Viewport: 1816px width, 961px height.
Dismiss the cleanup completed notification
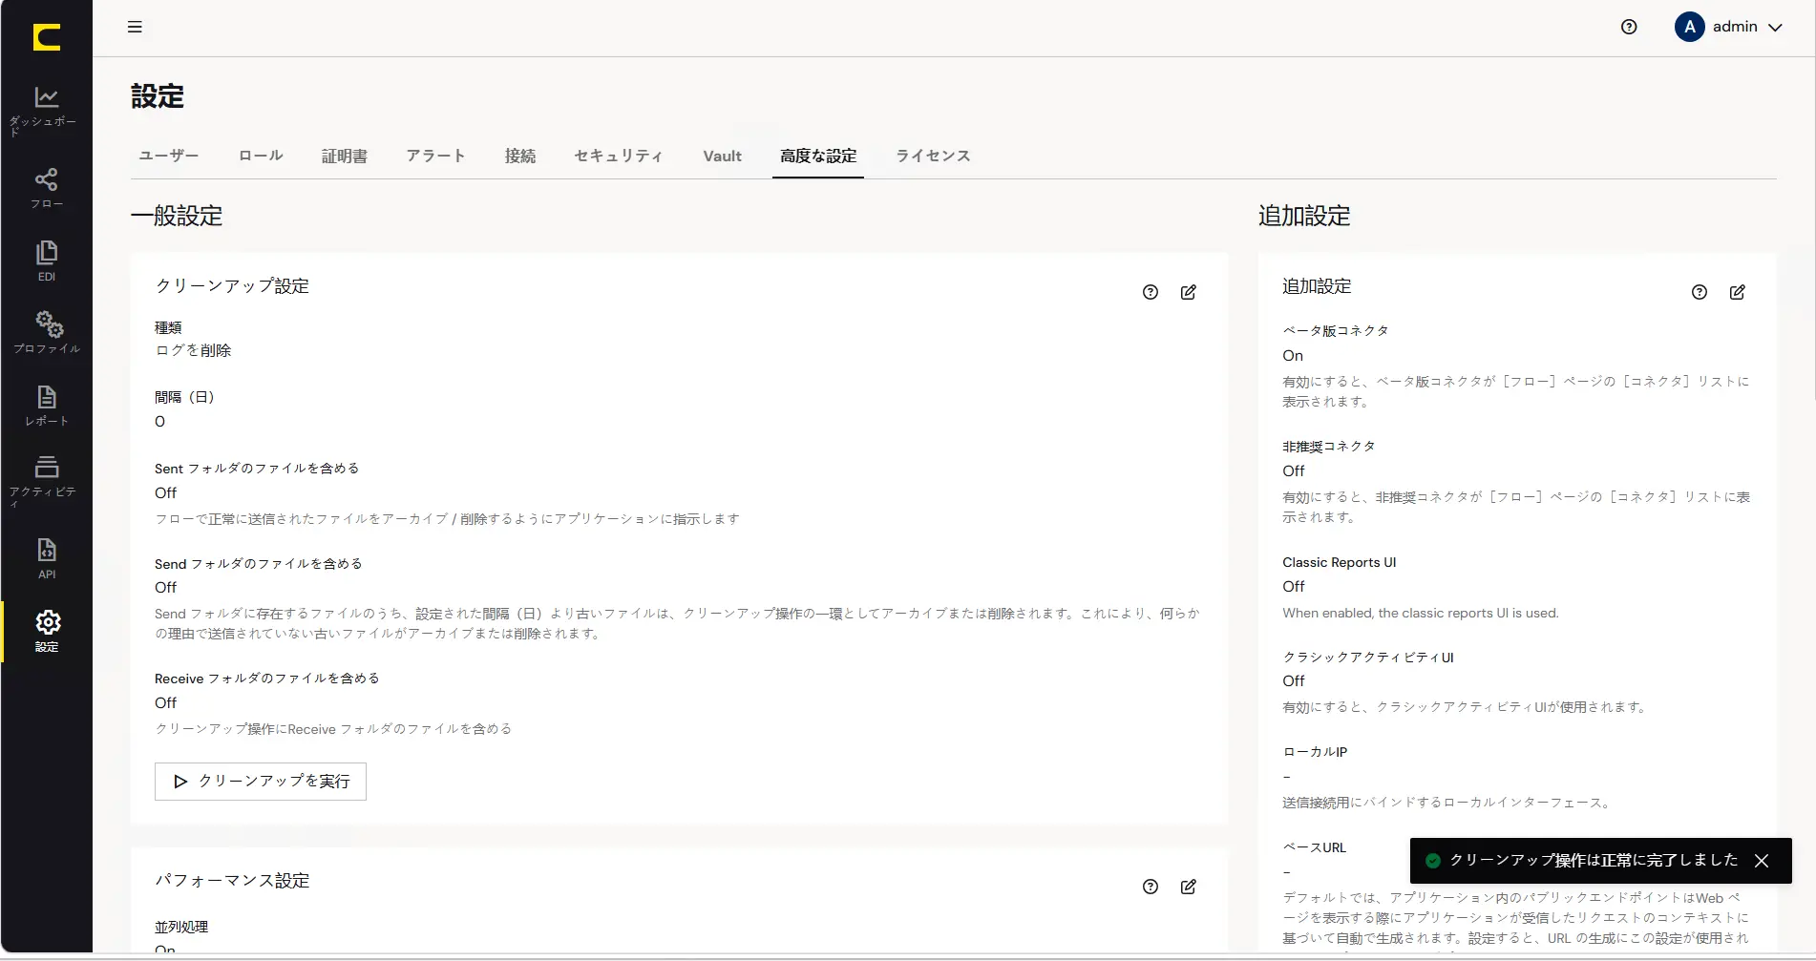click(1762, 861)
